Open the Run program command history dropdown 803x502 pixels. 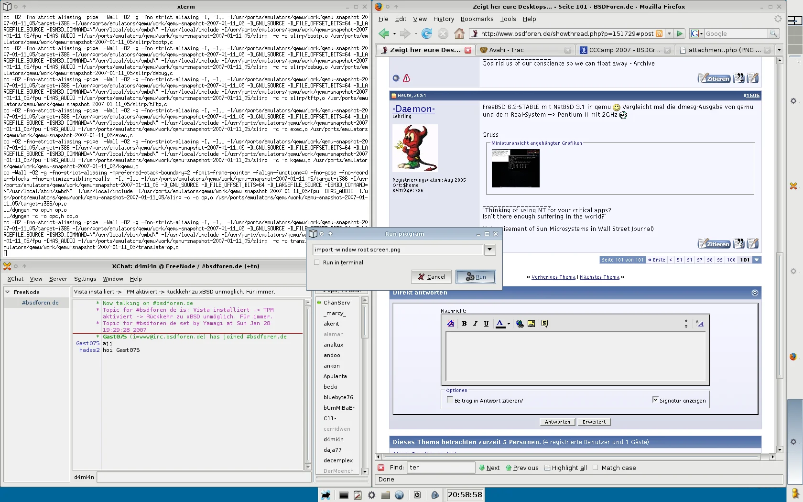(490, 250)
